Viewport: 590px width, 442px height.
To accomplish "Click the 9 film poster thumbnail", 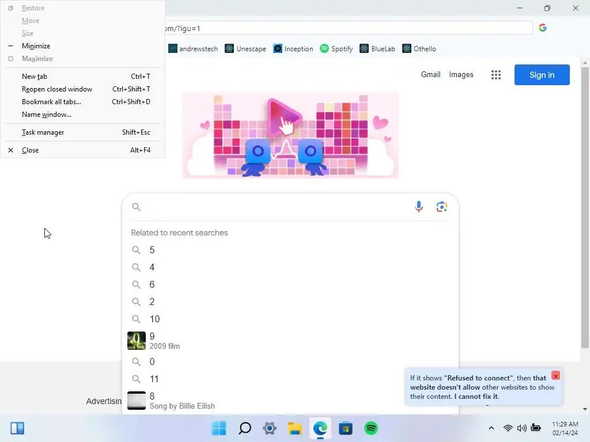I will pyautogui.click(x=136, y=341).
